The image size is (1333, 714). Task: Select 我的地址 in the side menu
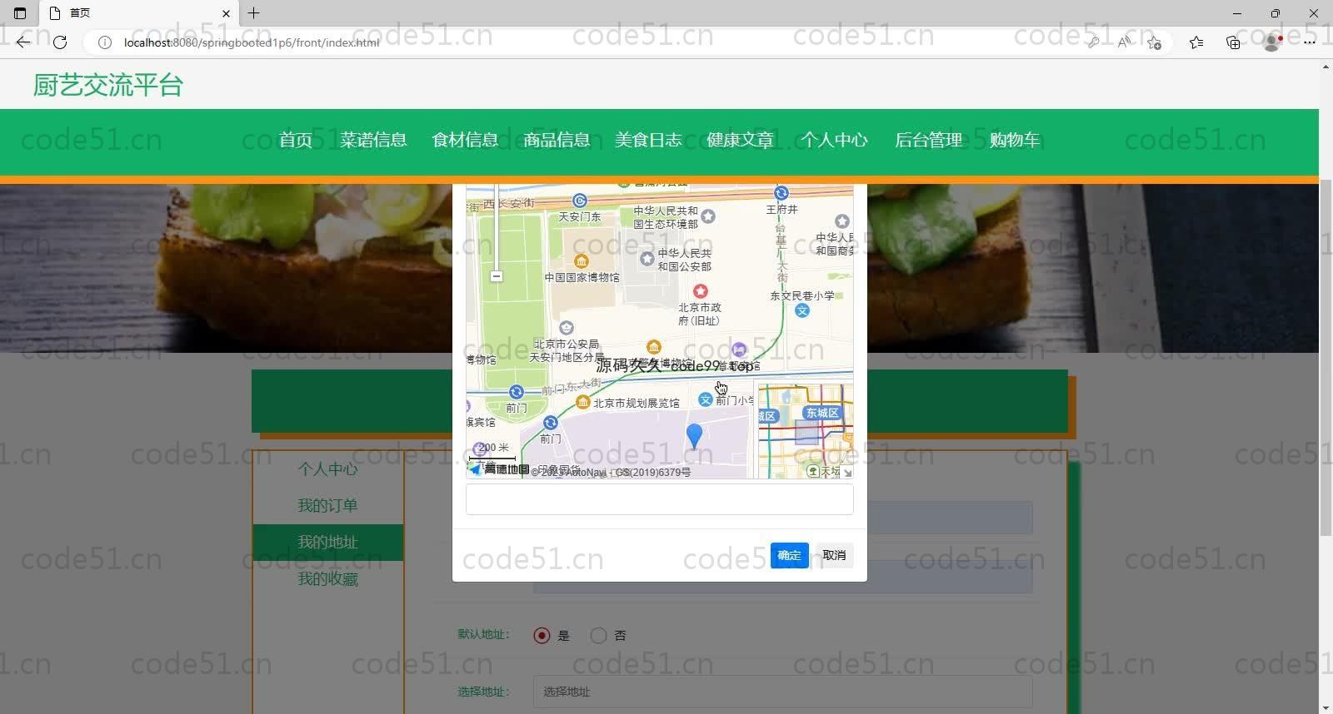point(328,542)
